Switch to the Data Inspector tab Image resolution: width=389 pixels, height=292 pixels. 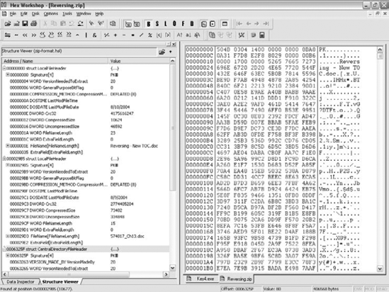pyautogui.click(x=21, y=281)
